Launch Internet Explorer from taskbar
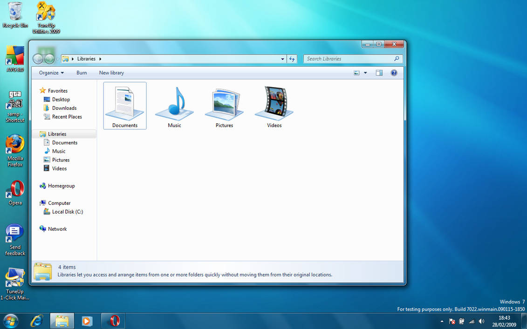This screenshot has width=527, height=329. (36, 321)
